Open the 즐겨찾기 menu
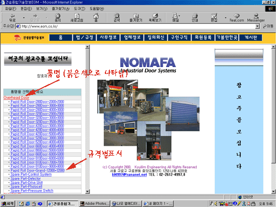This screenshot has height=207, width=276. (x=61, y=9)
